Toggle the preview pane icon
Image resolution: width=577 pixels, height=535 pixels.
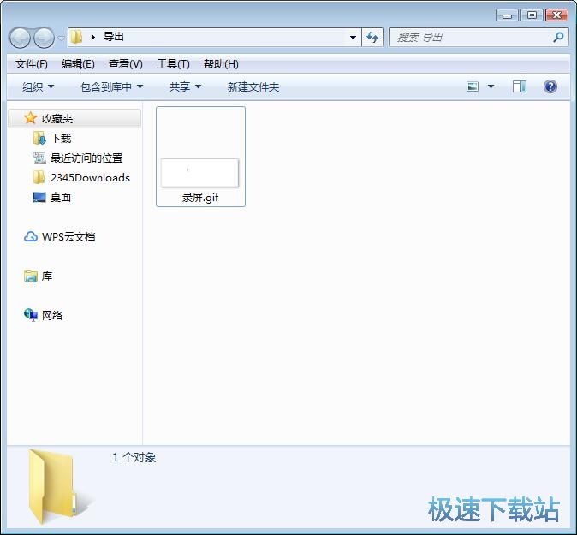tap(520, 86)
